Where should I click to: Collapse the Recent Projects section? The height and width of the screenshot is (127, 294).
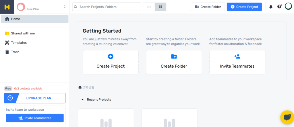(x=83, y=100)
